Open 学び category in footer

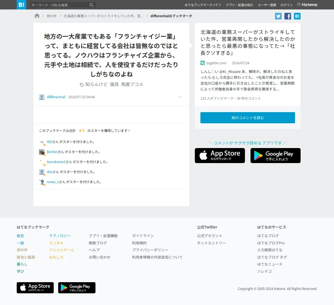point(20,271)
